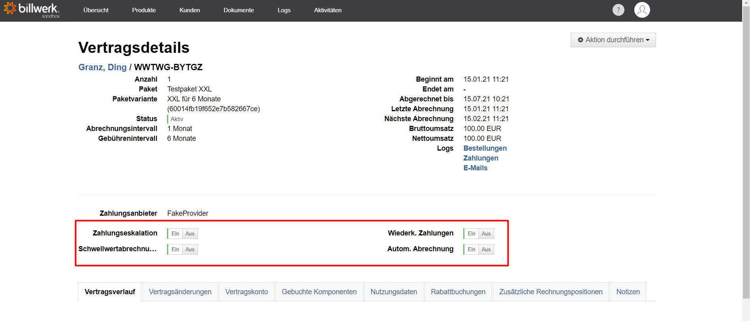Screen dimensions: 750x321
Task: Switch to the Vertragskonto tab
Action: click(x=246, y=292)
